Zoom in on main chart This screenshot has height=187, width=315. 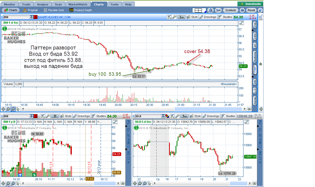[8, 109]
